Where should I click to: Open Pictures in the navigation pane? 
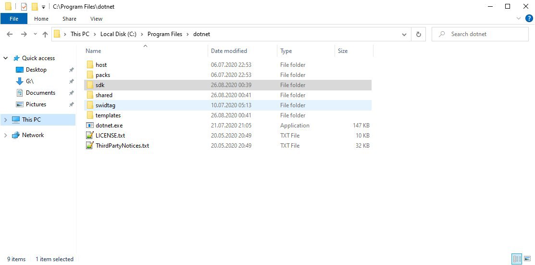click(36, 104)
